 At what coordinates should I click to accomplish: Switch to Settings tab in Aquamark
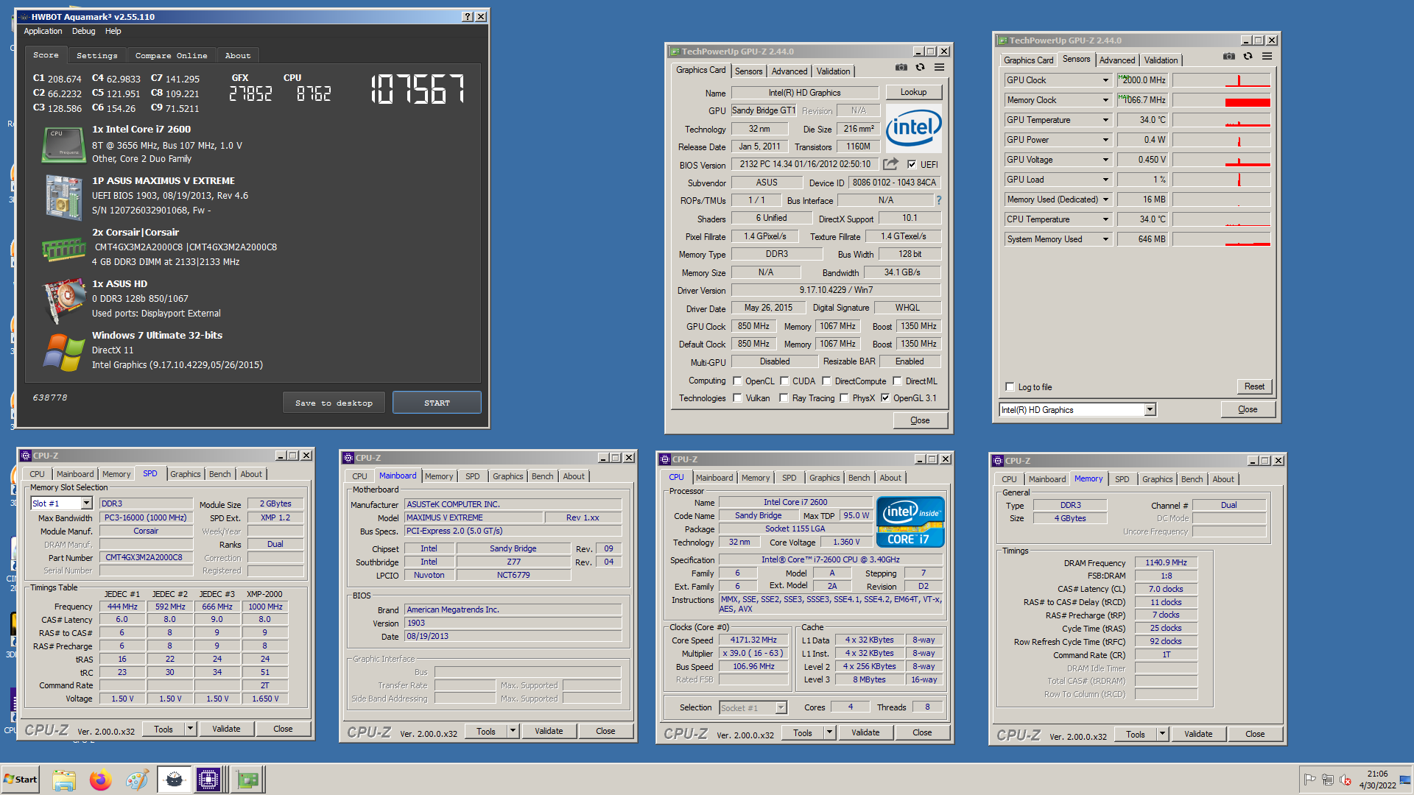96,56
